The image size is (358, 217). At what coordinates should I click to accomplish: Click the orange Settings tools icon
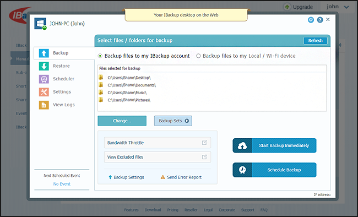44,92
